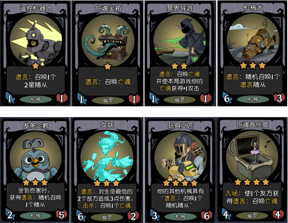Click the 玩具工匠 toymaker artwork

click(x=181, y=157)
